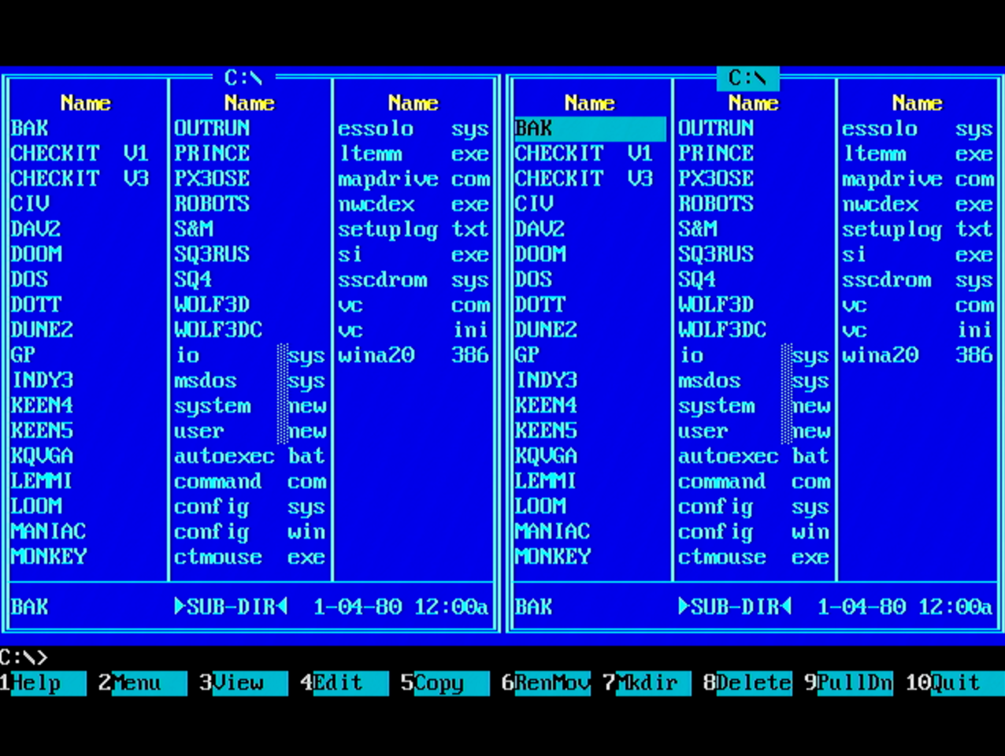Click the 6 RenMov function key

point(546,683)
